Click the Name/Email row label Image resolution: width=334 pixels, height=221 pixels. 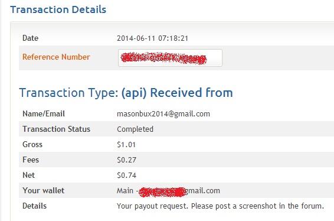point(44,113)
